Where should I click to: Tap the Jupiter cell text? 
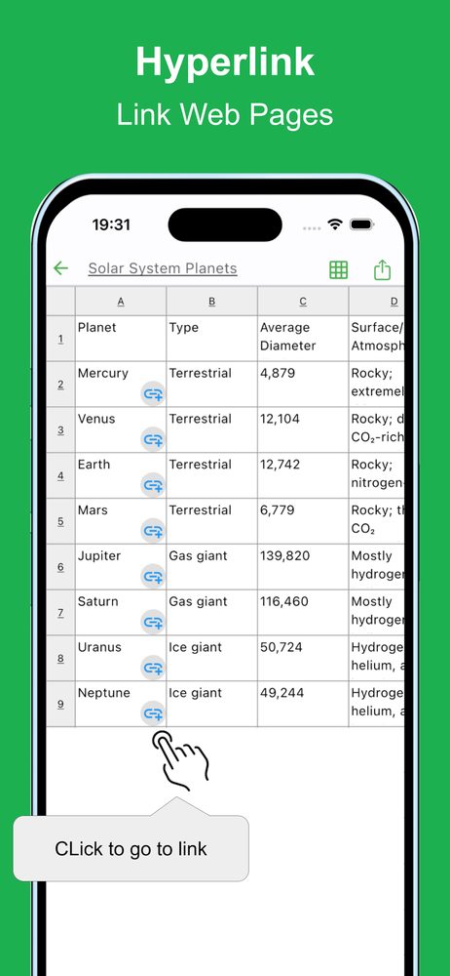pos(99,556)
